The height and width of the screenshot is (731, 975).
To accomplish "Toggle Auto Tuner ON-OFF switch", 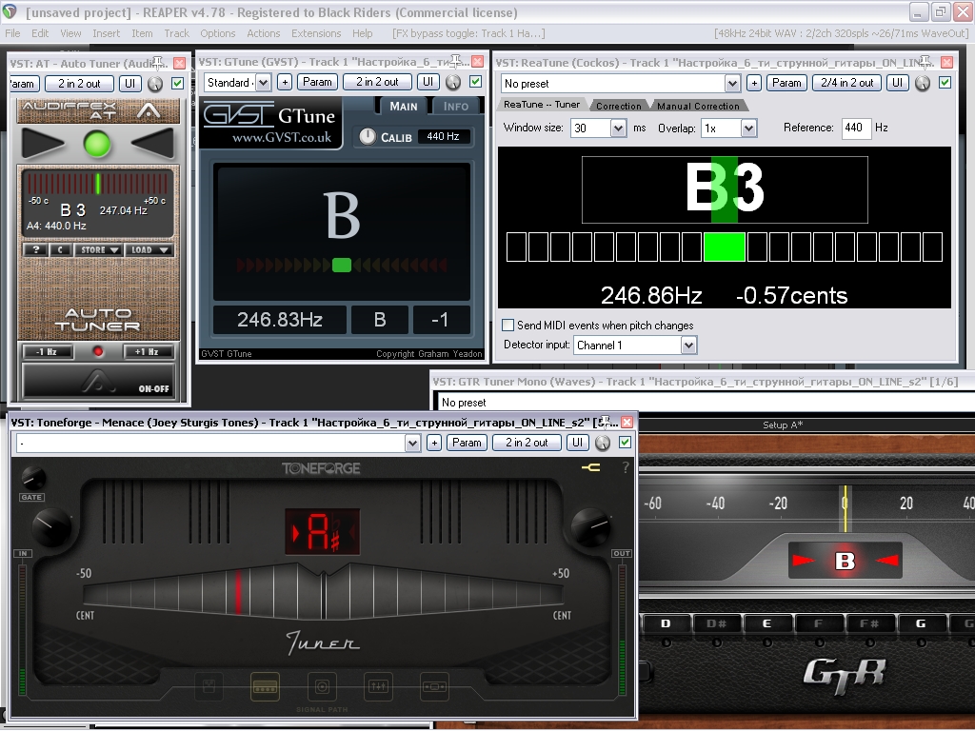I will pyautogui.click(x=98, y=381).
